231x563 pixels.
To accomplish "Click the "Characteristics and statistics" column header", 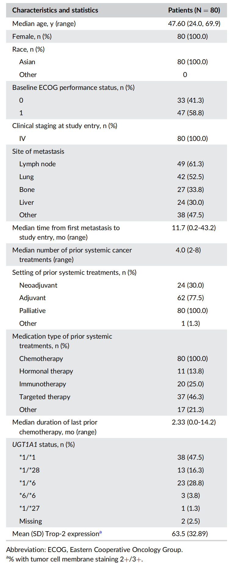I will tap(55, 10).
